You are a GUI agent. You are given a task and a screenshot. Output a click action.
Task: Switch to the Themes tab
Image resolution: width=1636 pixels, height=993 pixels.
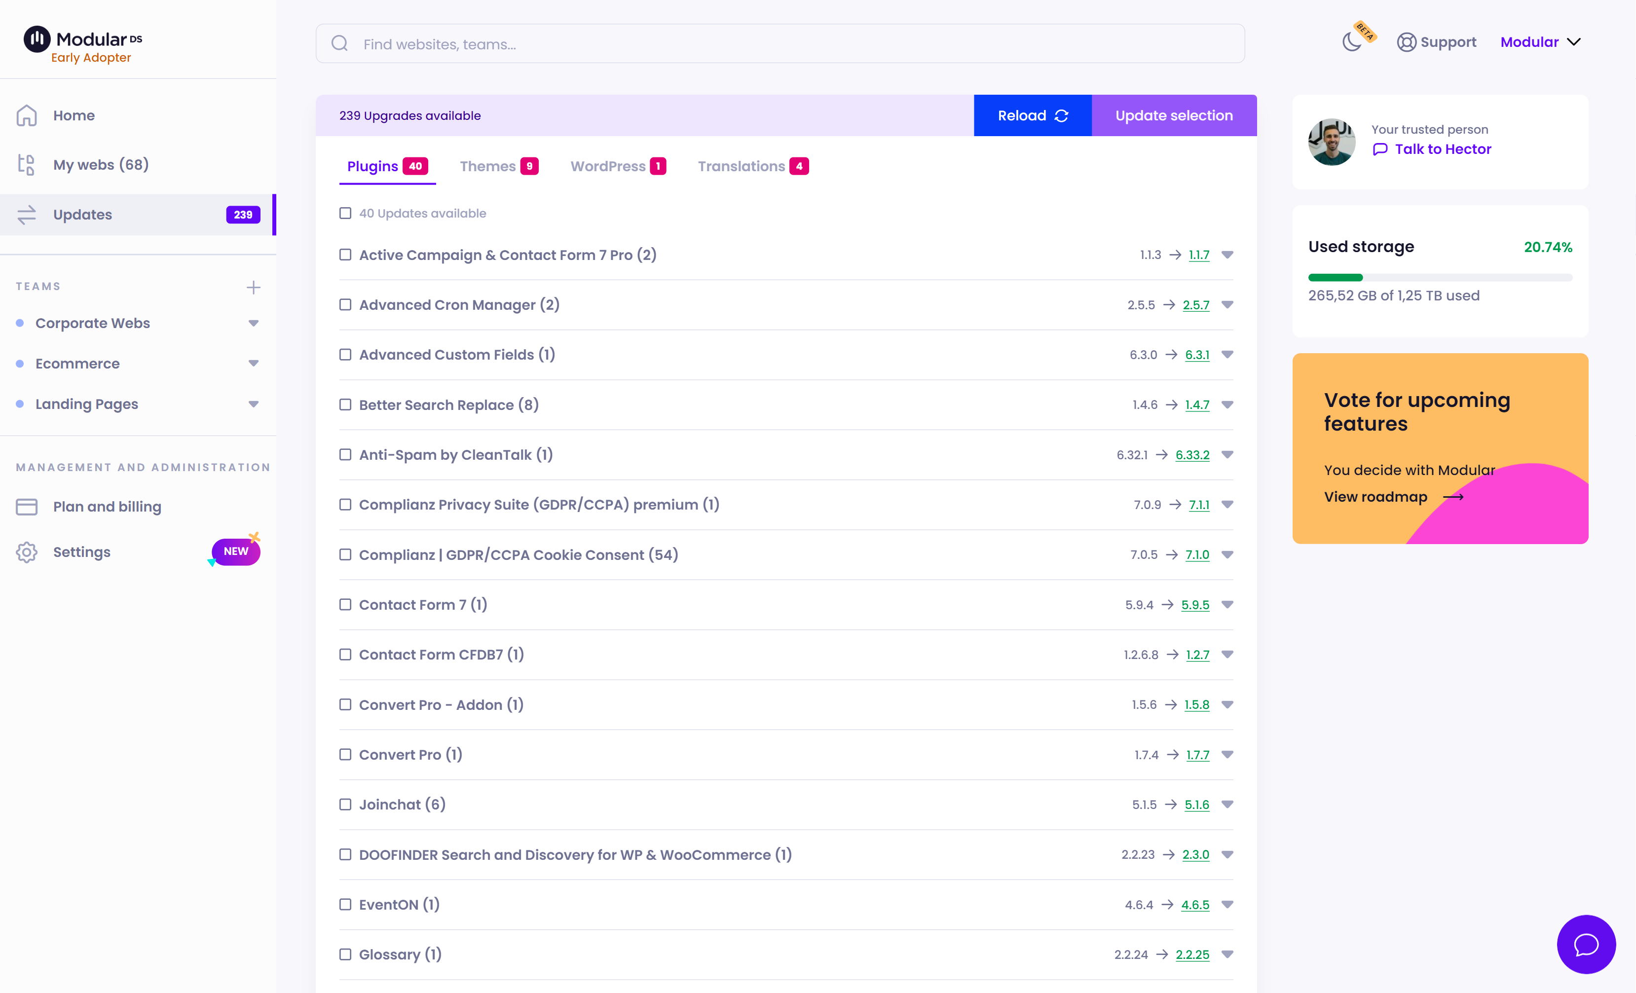(499, 167)
